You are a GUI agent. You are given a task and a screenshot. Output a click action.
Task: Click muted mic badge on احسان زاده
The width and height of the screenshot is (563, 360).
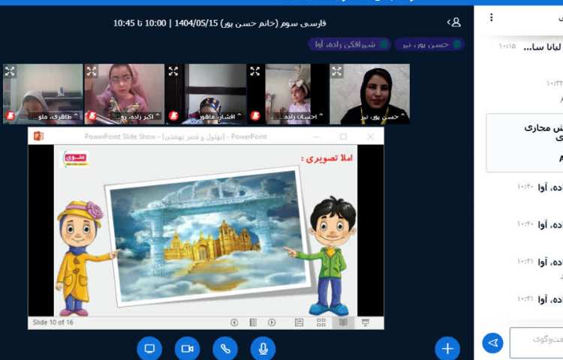(x=255, y=115)
